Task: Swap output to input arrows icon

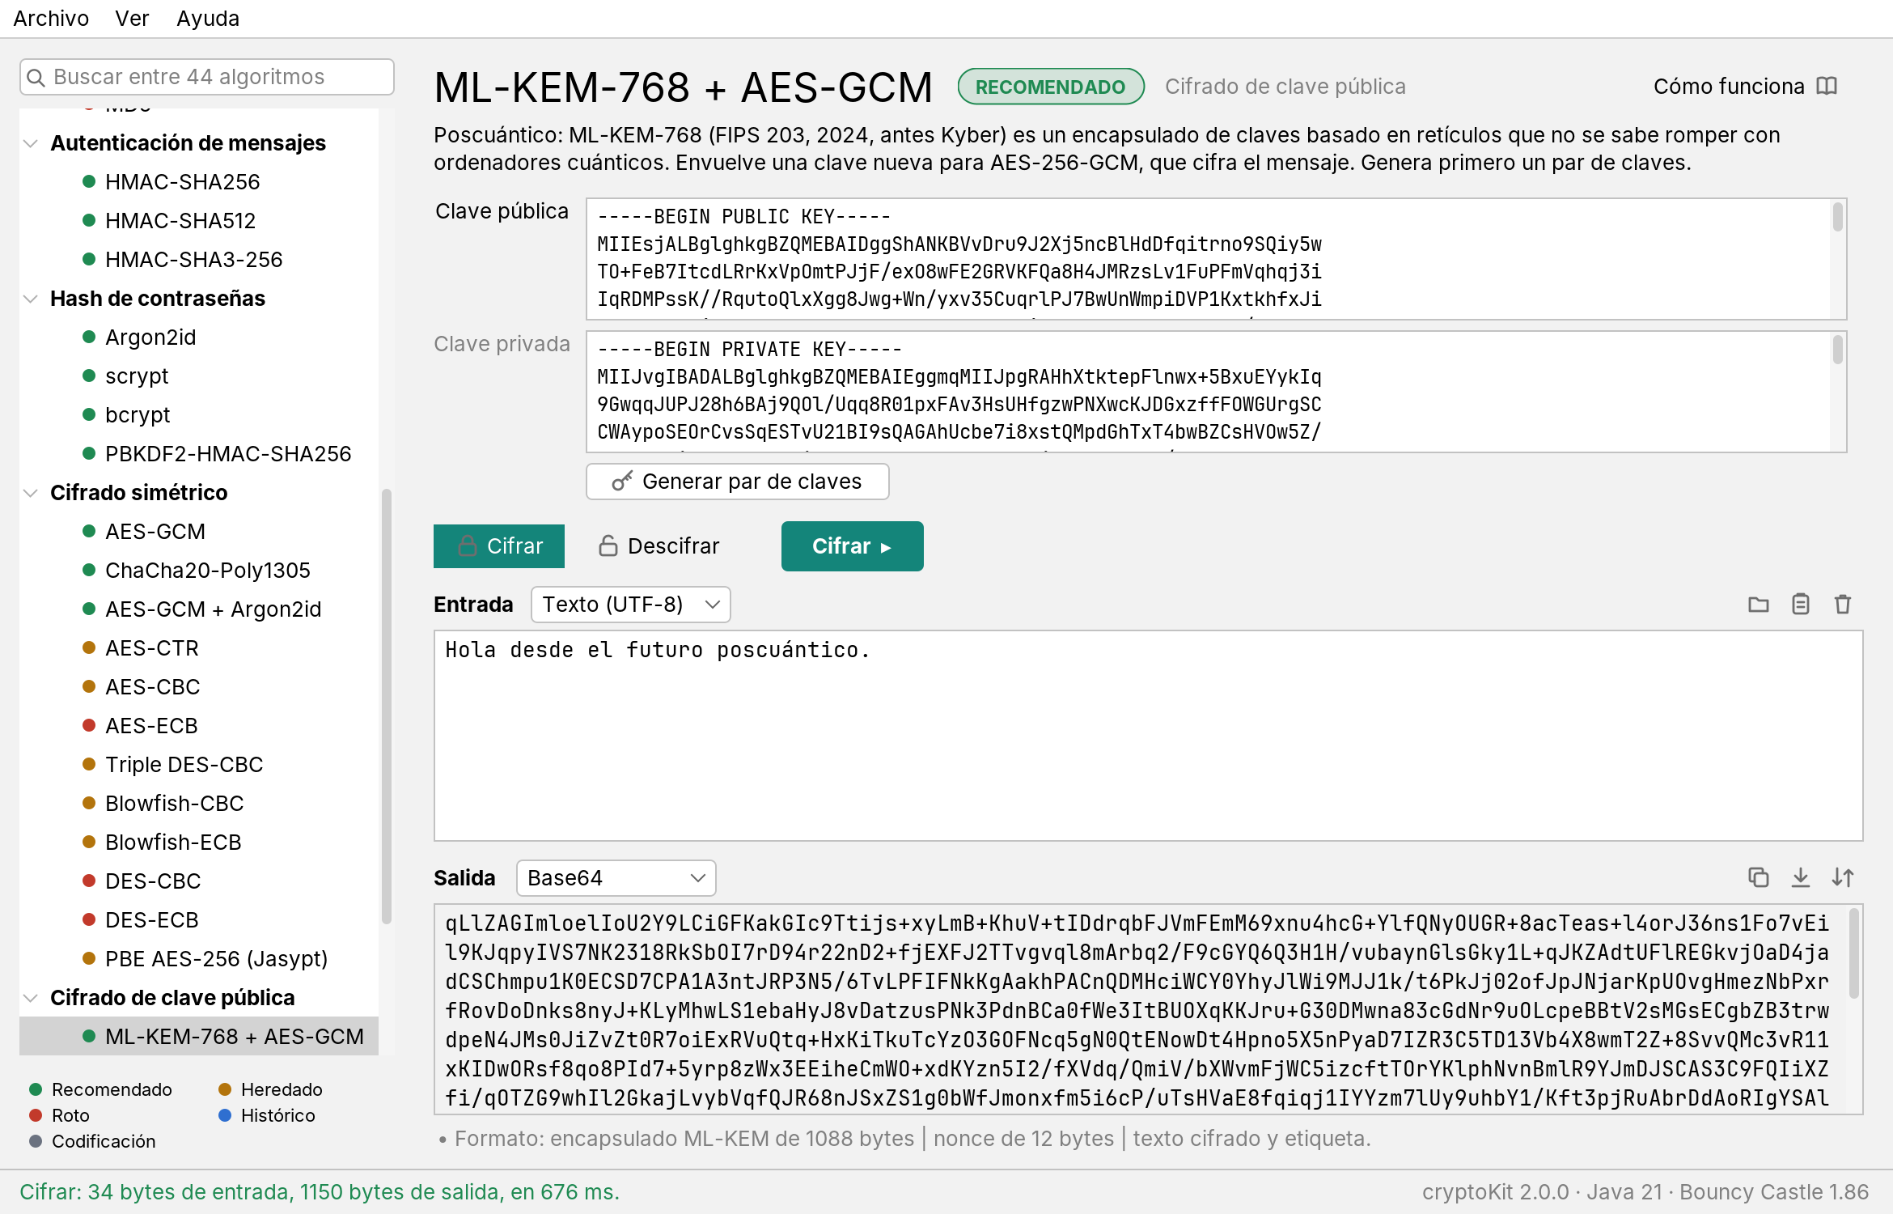Action: pyautogui.click(x=1843, y=877)
